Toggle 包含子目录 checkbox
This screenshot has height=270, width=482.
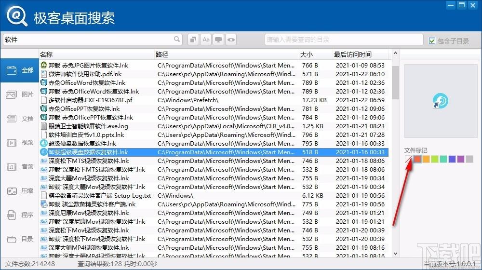432,40
